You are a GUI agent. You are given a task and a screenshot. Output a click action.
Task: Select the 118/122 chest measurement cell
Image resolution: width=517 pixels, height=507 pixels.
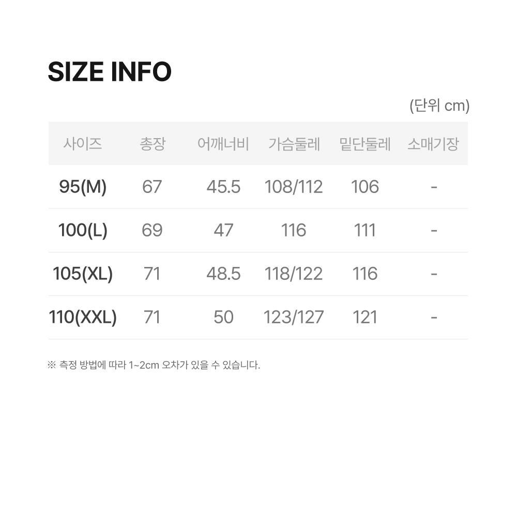(294, 274)
